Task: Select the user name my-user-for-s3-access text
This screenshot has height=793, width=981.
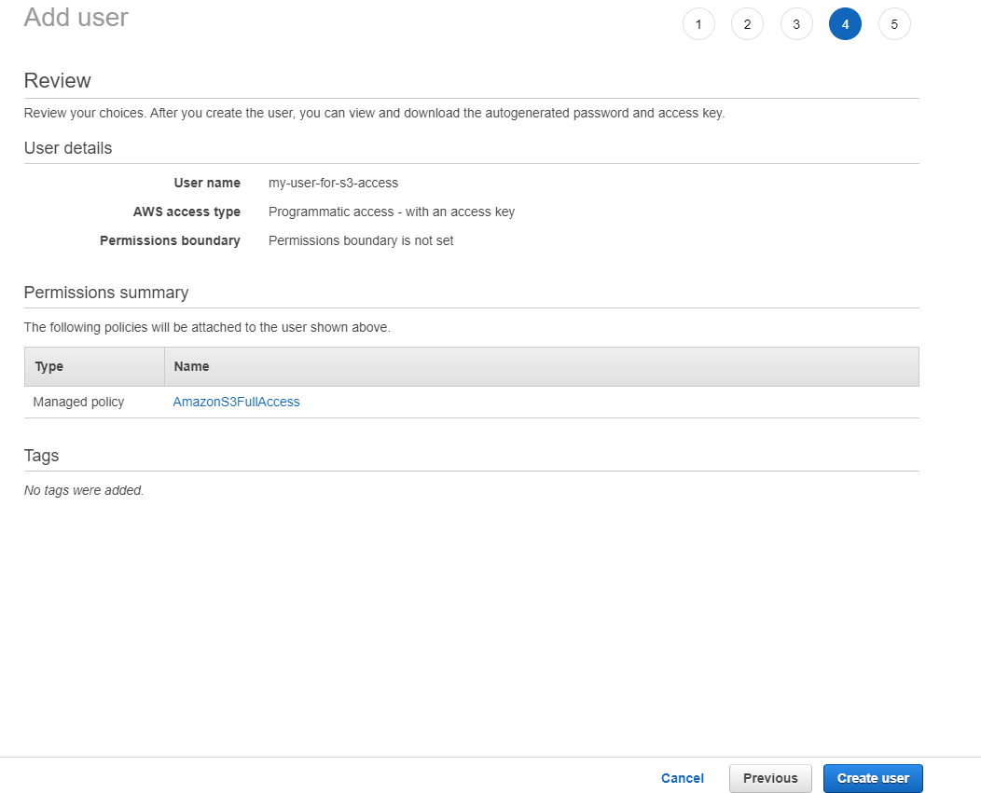Action: pos(333,183)
